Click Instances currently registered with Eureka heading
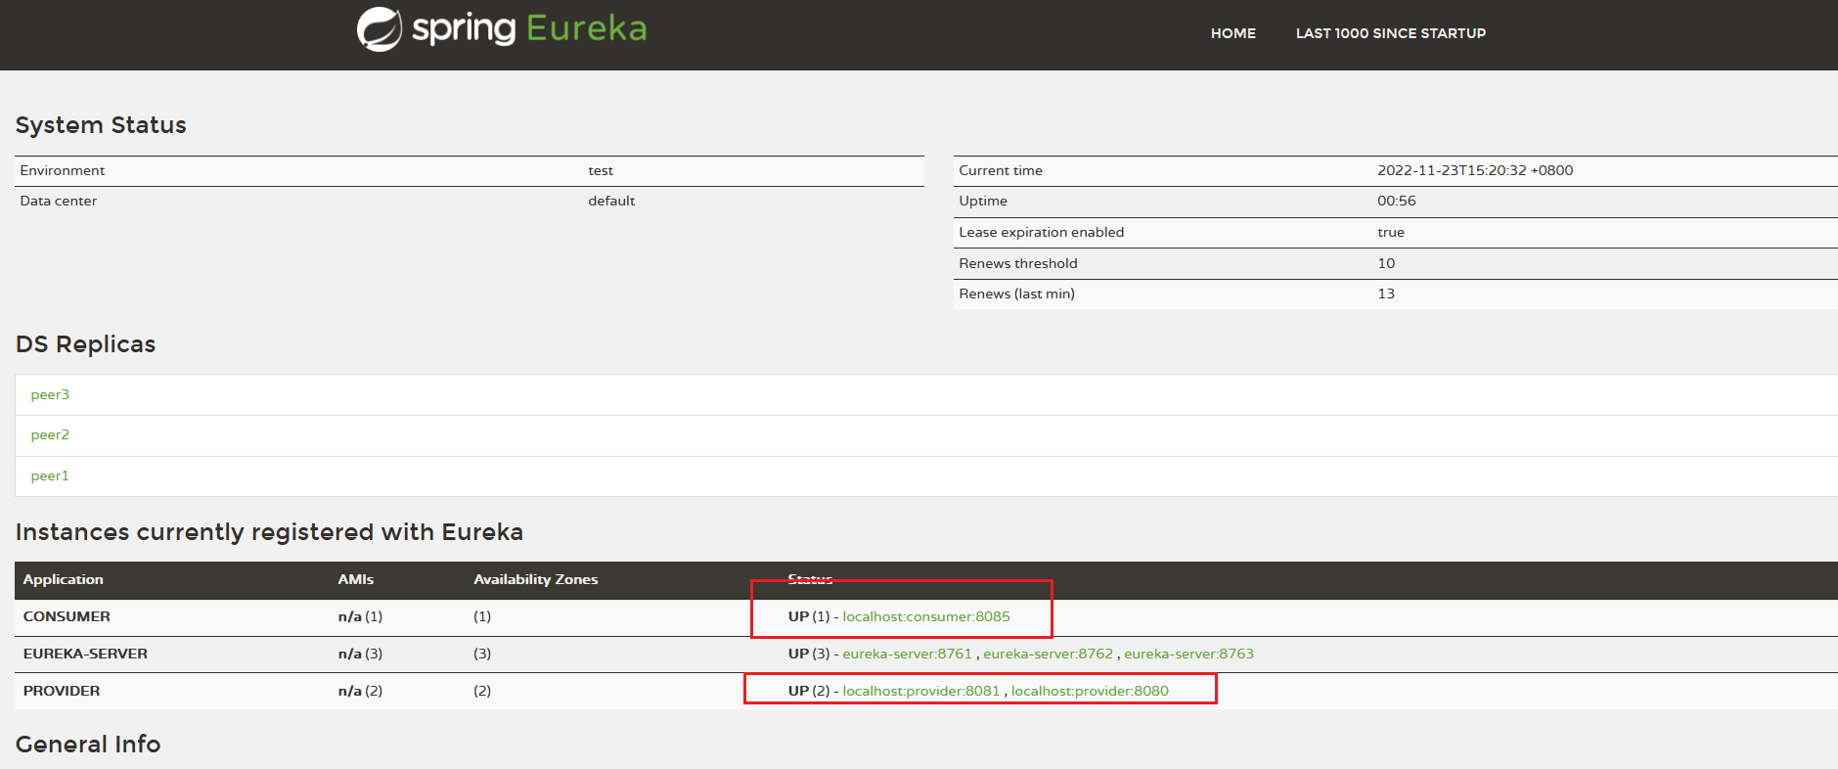 coord(269,532)
